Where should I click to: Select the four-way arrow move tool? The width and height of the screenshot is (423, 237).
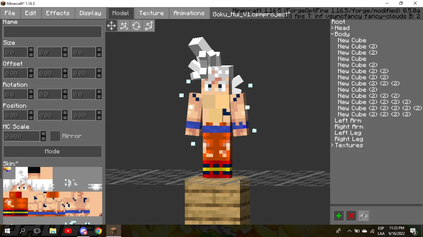(111, 26)
